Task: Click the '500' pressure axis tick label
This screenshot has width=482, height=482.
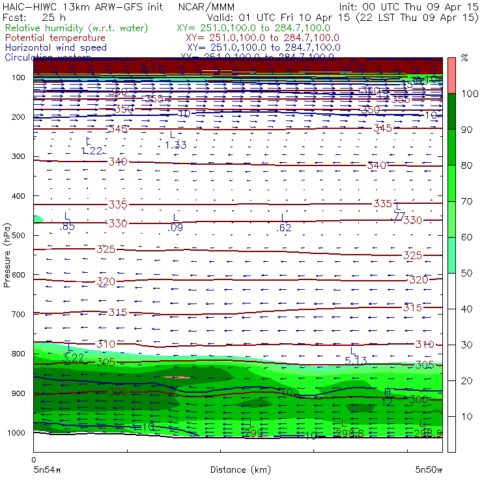Action: click(18, 236)
